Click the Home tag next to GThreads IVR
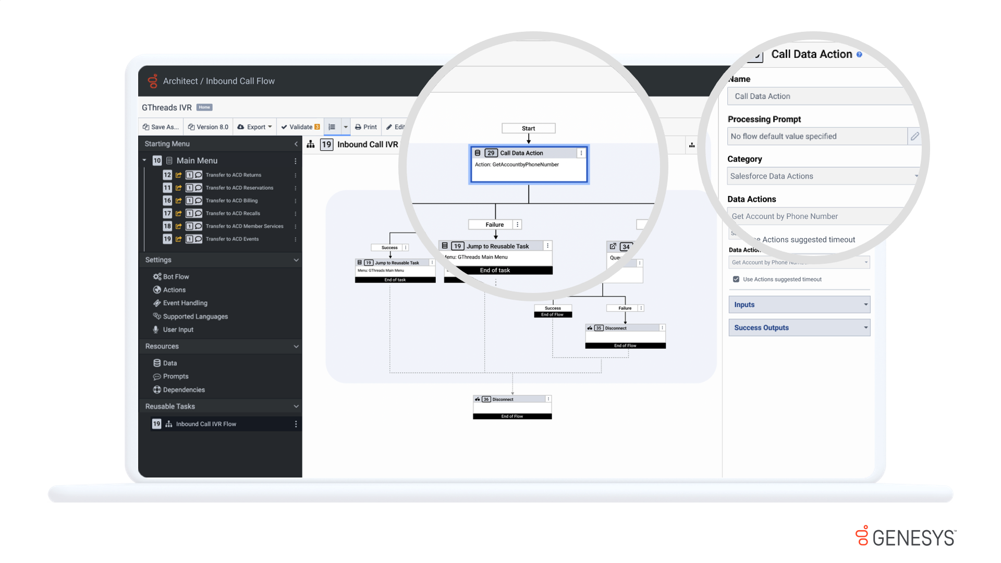1001x563 pixels. pos(204,107)
